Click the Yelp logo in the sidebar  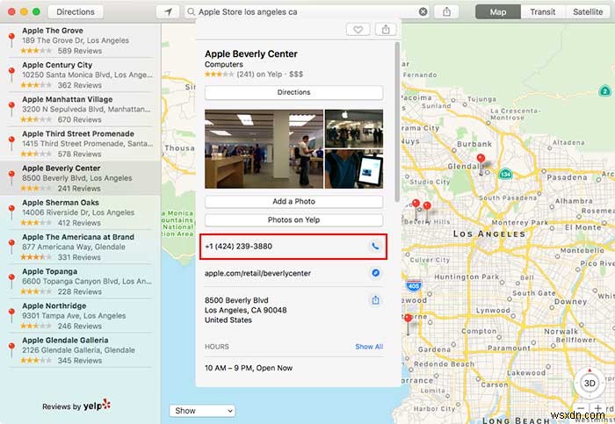click(97, 406)
